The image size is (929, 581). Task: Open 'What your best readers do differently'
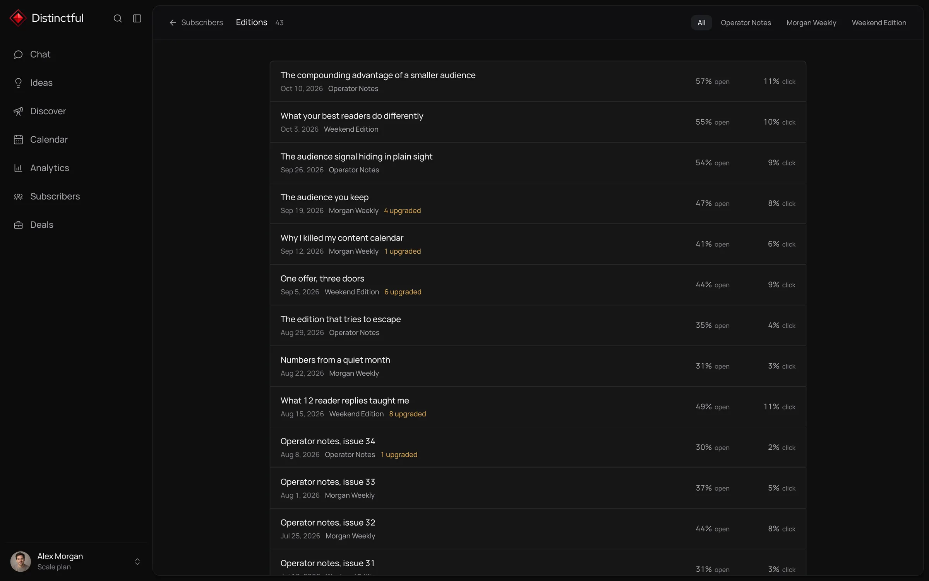538,122
